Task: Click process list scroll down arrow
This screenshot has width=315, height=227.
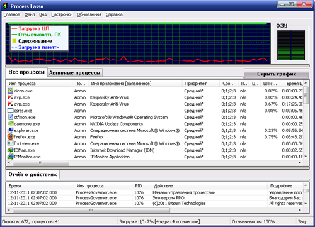Action: point(306,157)
